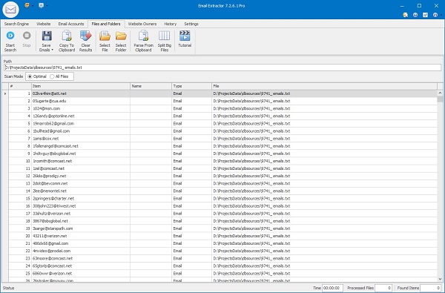The width and height of the screenshot is (445, 293).
Task: Open the Tutorial video icon
Action: point(185,36)
